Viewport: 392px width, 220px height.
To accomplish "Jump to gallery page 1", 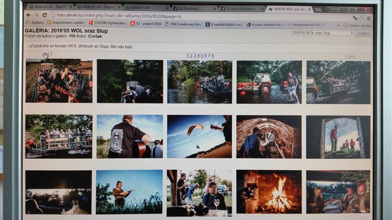I will 188,56.
